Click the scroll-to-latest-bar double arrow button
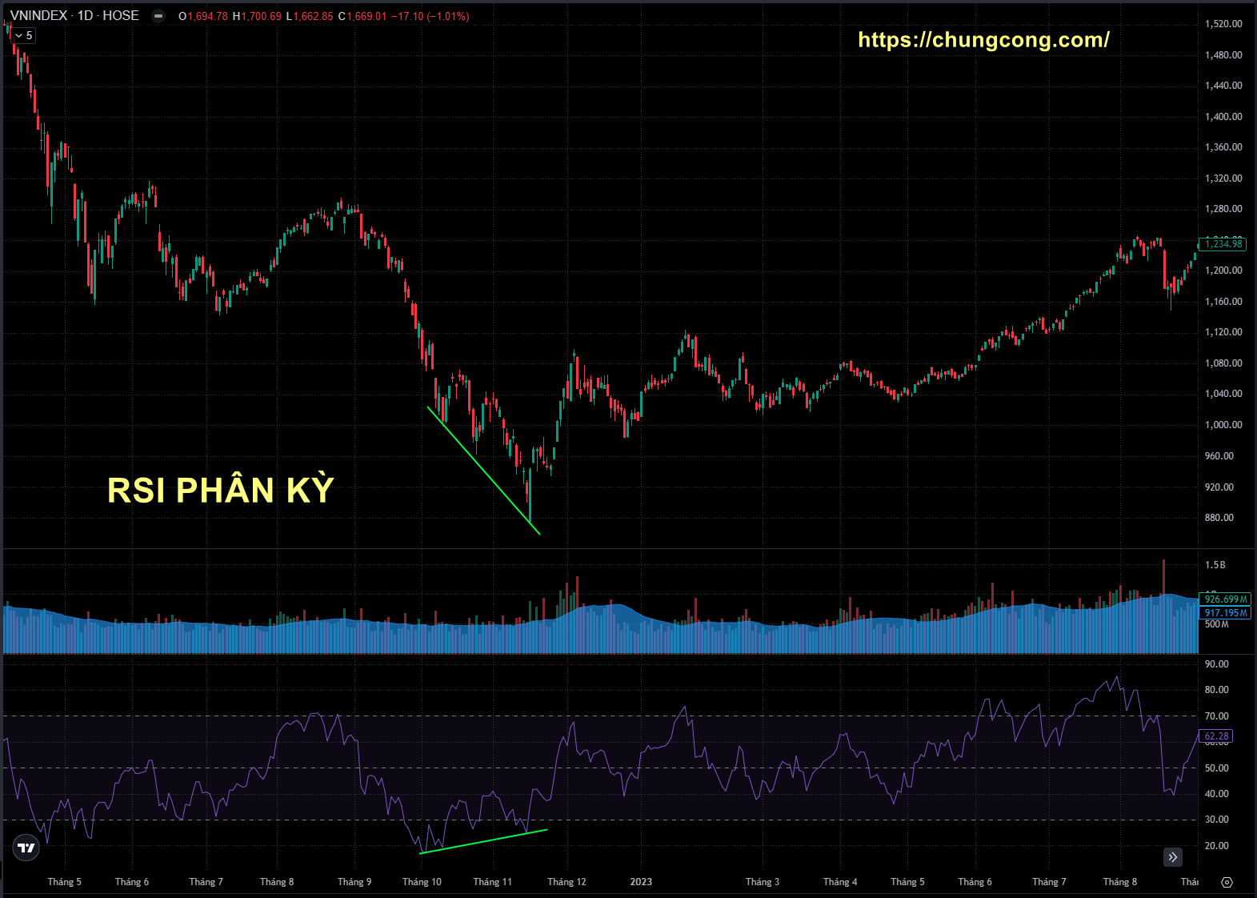Screen dimensions: 1257x898 1172,857
